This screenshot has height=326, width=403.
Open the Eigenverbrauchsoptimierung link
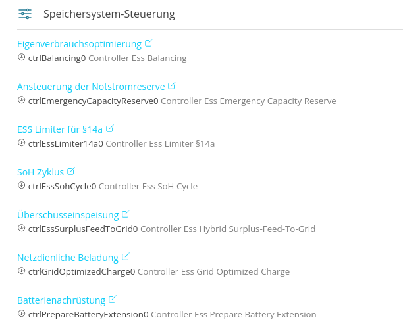click(x=79, y=44)
